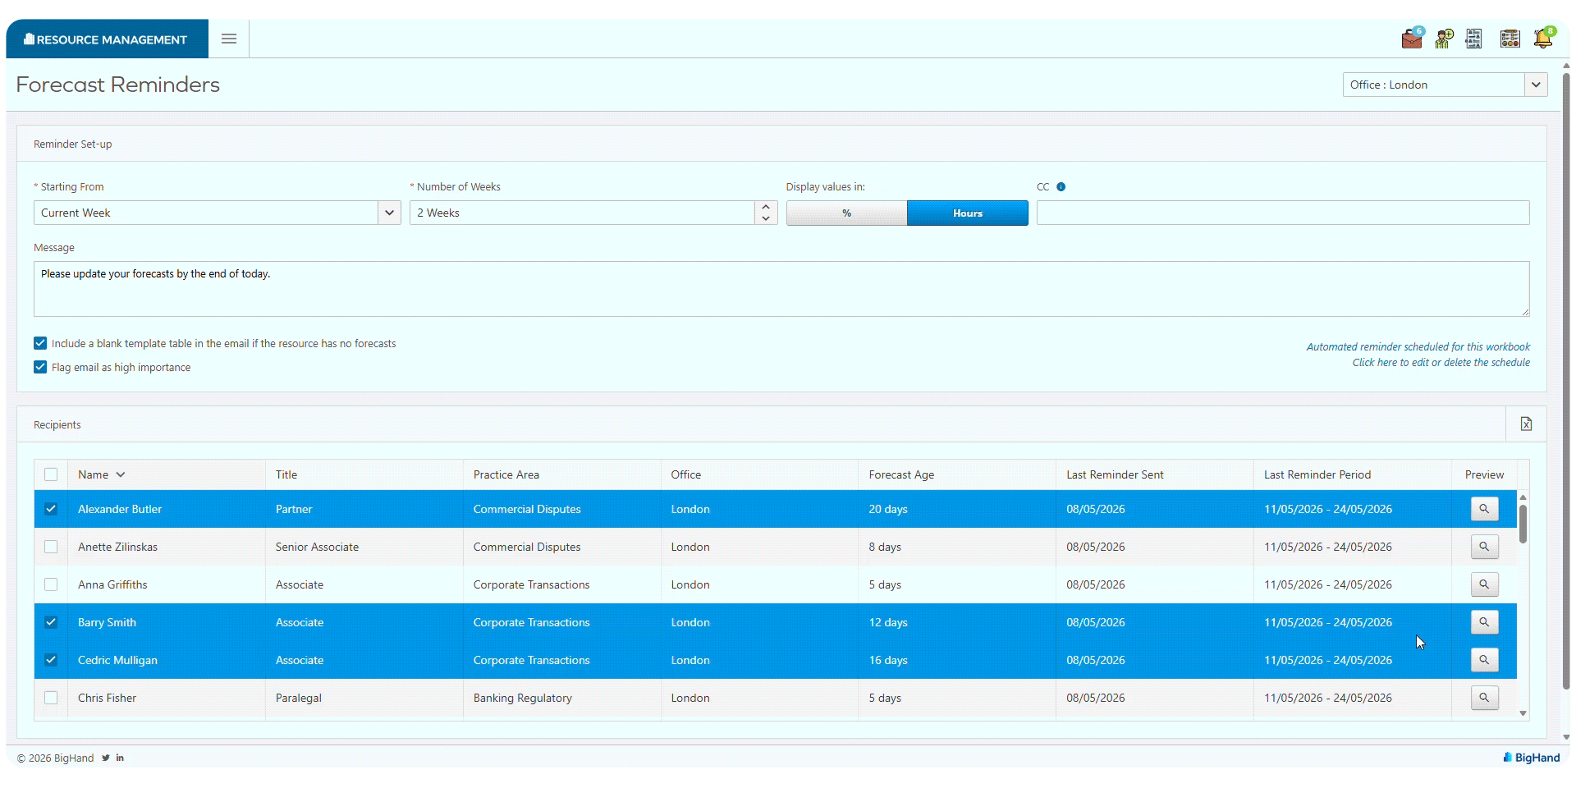Image resolution: width=1576 pixels, height=788 pixels.
Task: Click the CC info icon
Action: (x=1061, y=187)
